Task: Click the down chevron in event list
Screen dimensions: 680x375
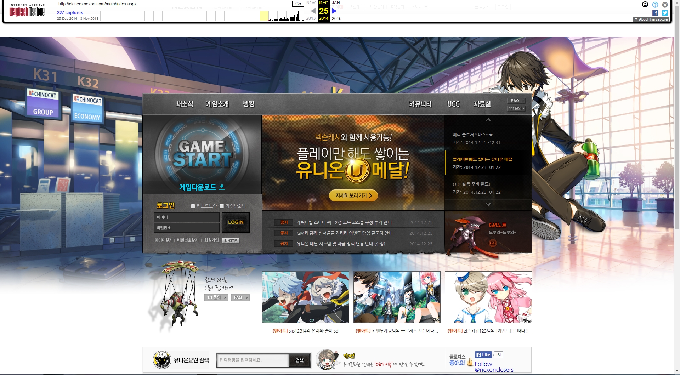Action: click(488, 204)
